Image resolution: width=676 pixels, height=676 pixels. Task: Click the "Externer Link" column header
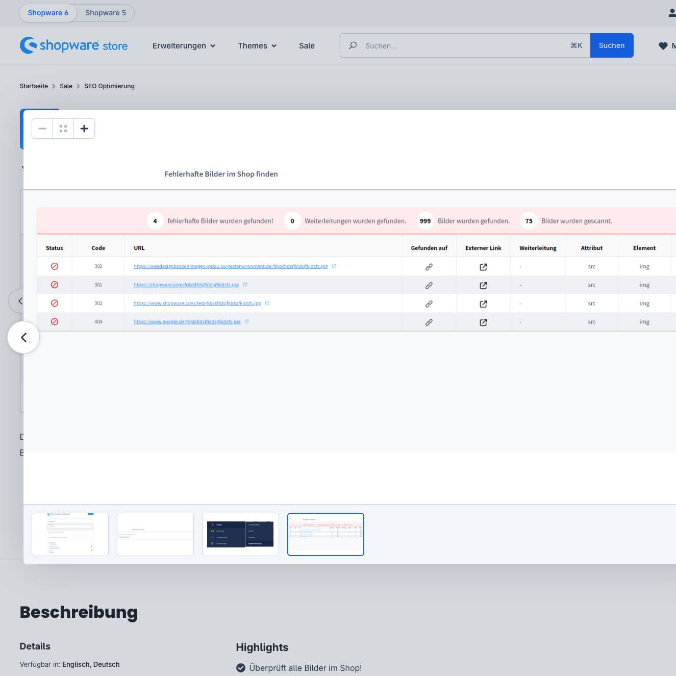click(x=483, y=248)
